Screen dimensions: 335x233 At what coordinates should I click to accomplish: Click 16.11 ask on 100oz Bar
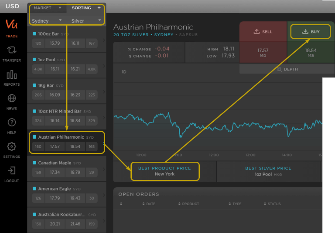point(75,43)
